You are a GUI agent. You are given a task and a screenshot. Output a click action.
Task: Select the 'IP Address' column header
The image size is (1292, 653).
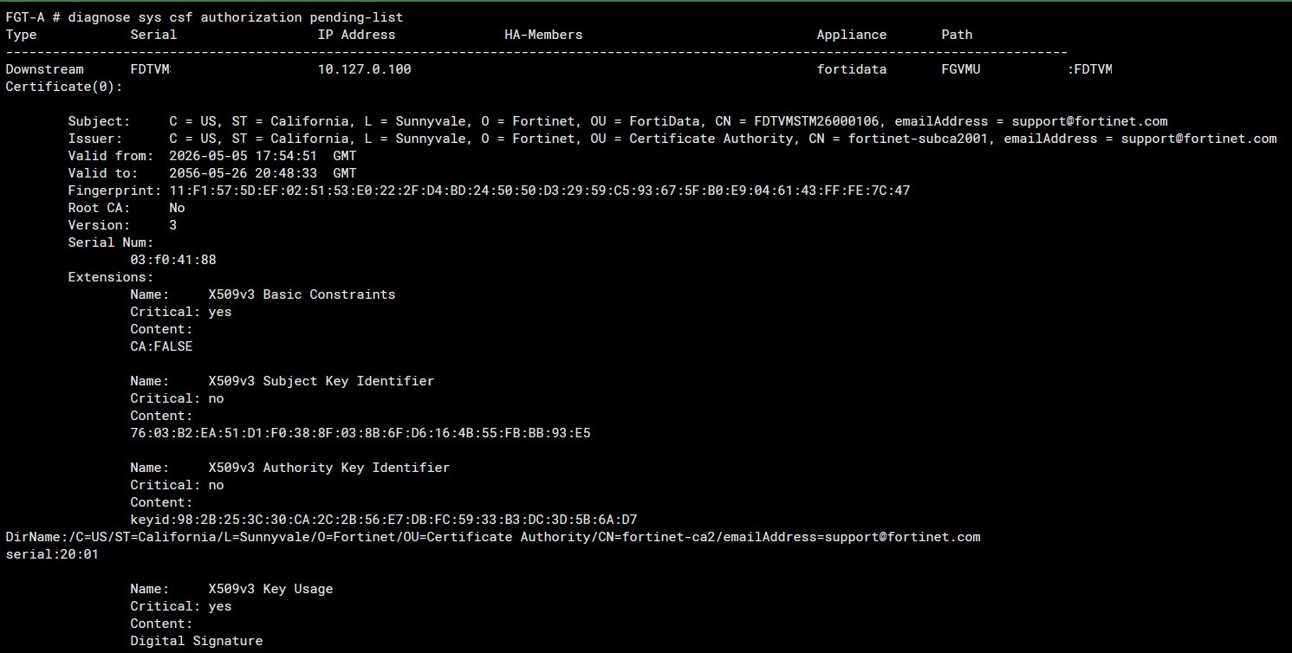coord(357,35)
